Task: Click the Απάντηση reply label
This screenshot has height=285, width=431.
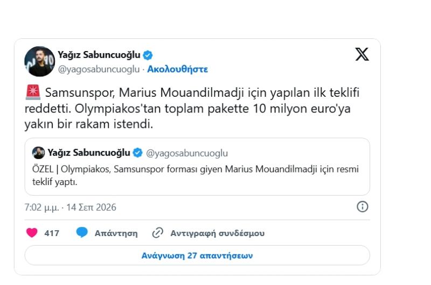Action: click(x=116, y=233)
